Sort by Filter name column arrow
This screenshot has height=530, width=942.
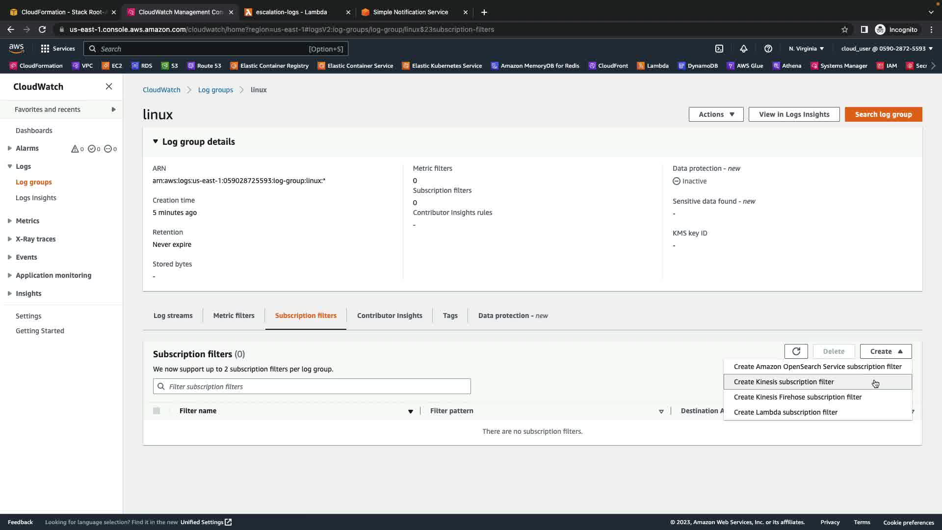click(x=411, y=411)
